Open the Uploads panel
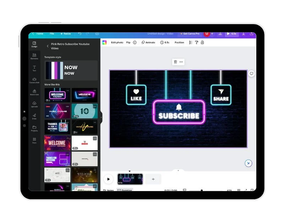284x222 pixels. pyautogui.click(x=34, y=104)
